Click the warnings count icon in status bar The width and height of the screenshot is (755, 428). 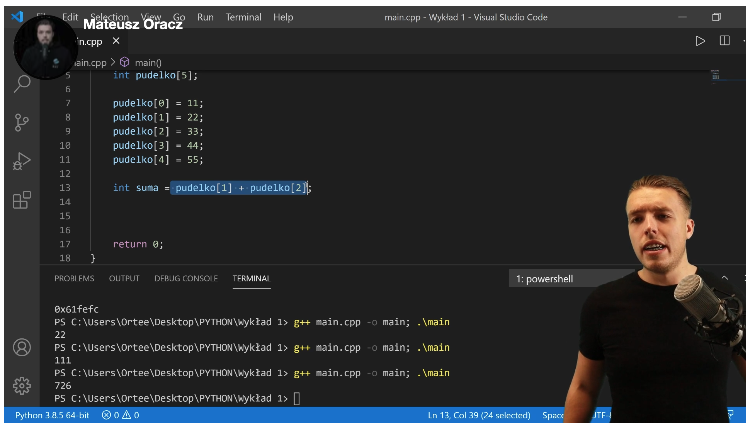coord(127,415)
